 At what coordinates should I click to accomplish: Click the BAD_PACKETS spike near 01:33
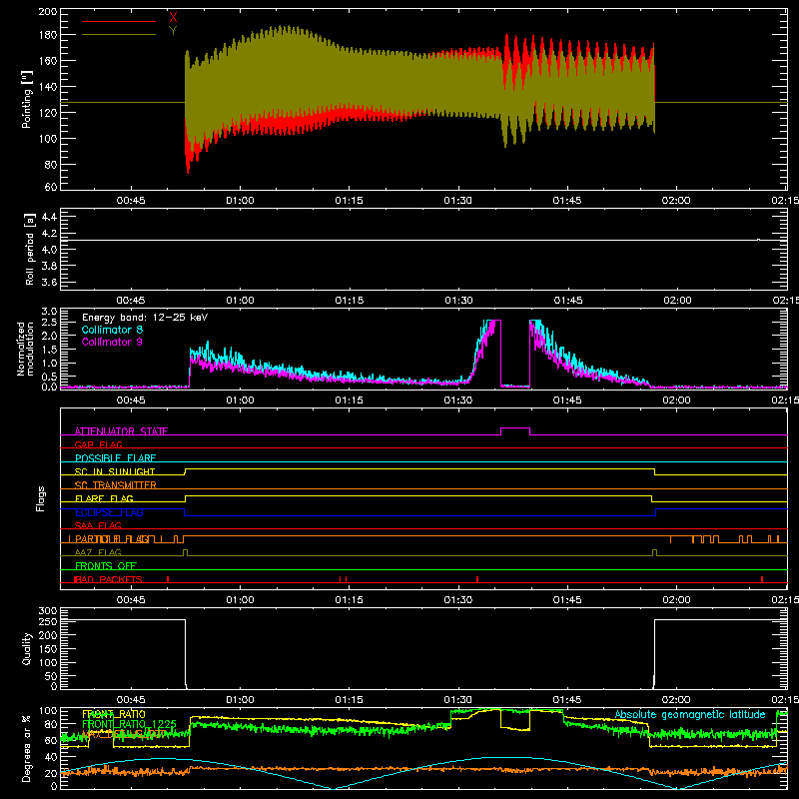click(x=477, y=579)
